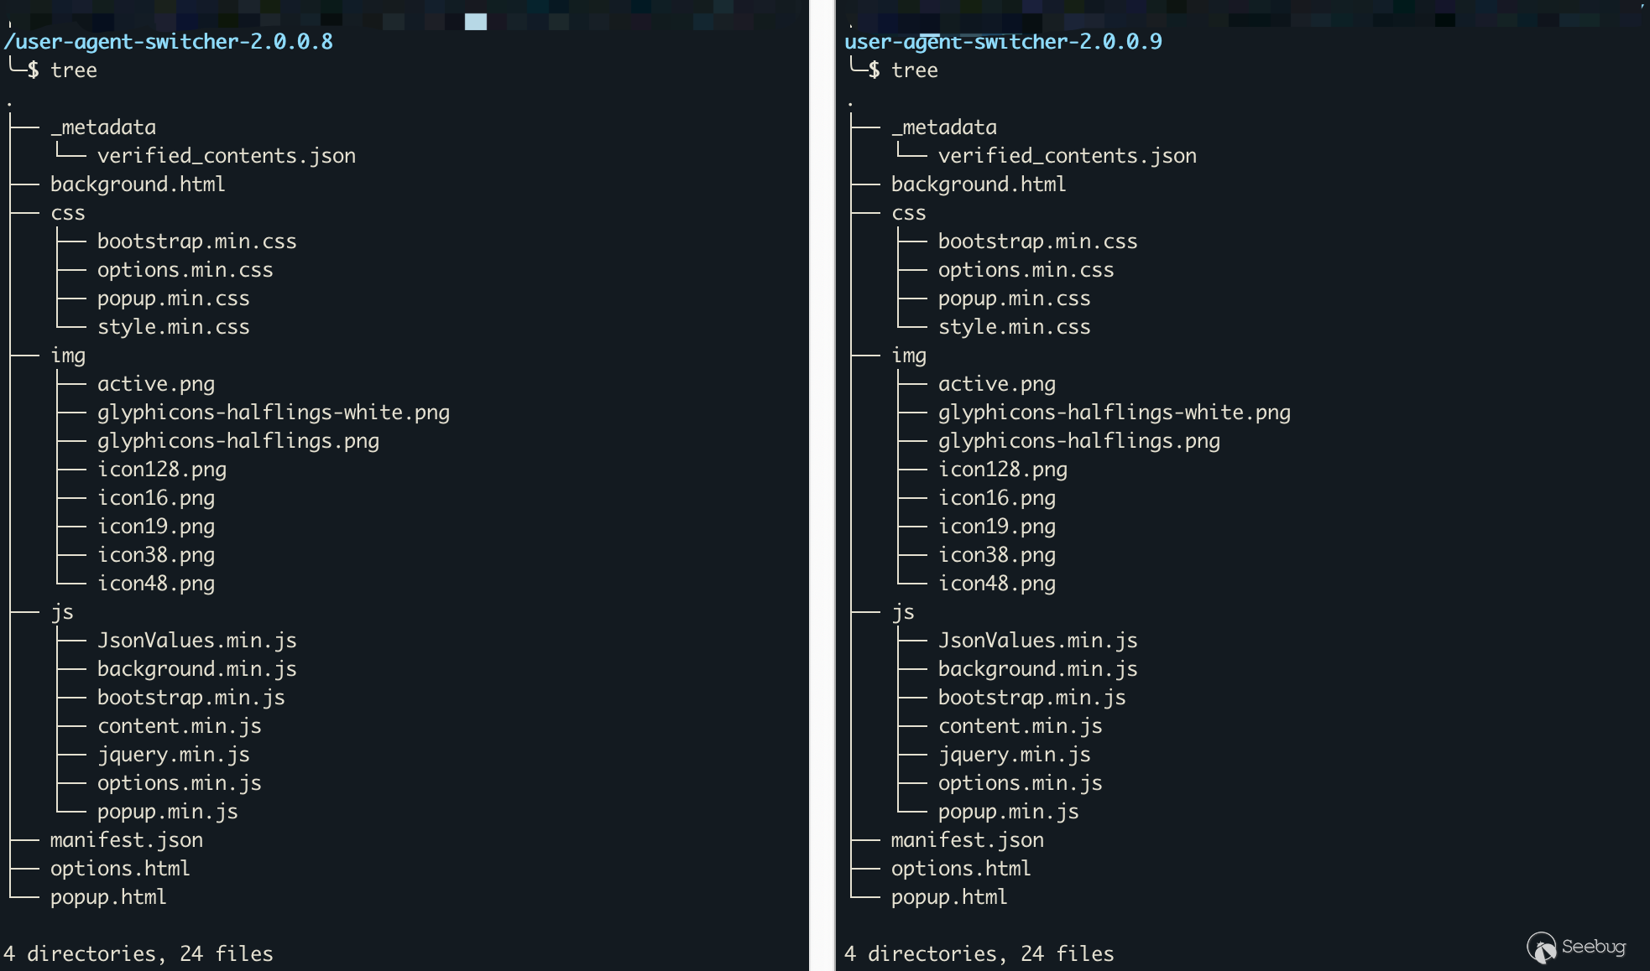The image size is (1650, 971).
Task: Select options.html in the left pane
Action: point(119,869)
